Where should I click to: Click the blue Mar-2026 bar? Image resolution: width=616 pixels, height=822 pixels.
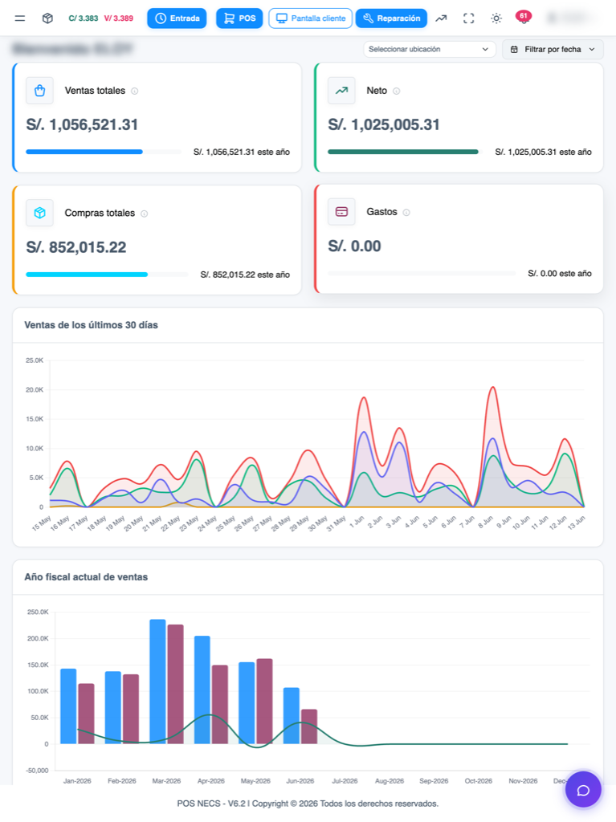pos(158,682)
